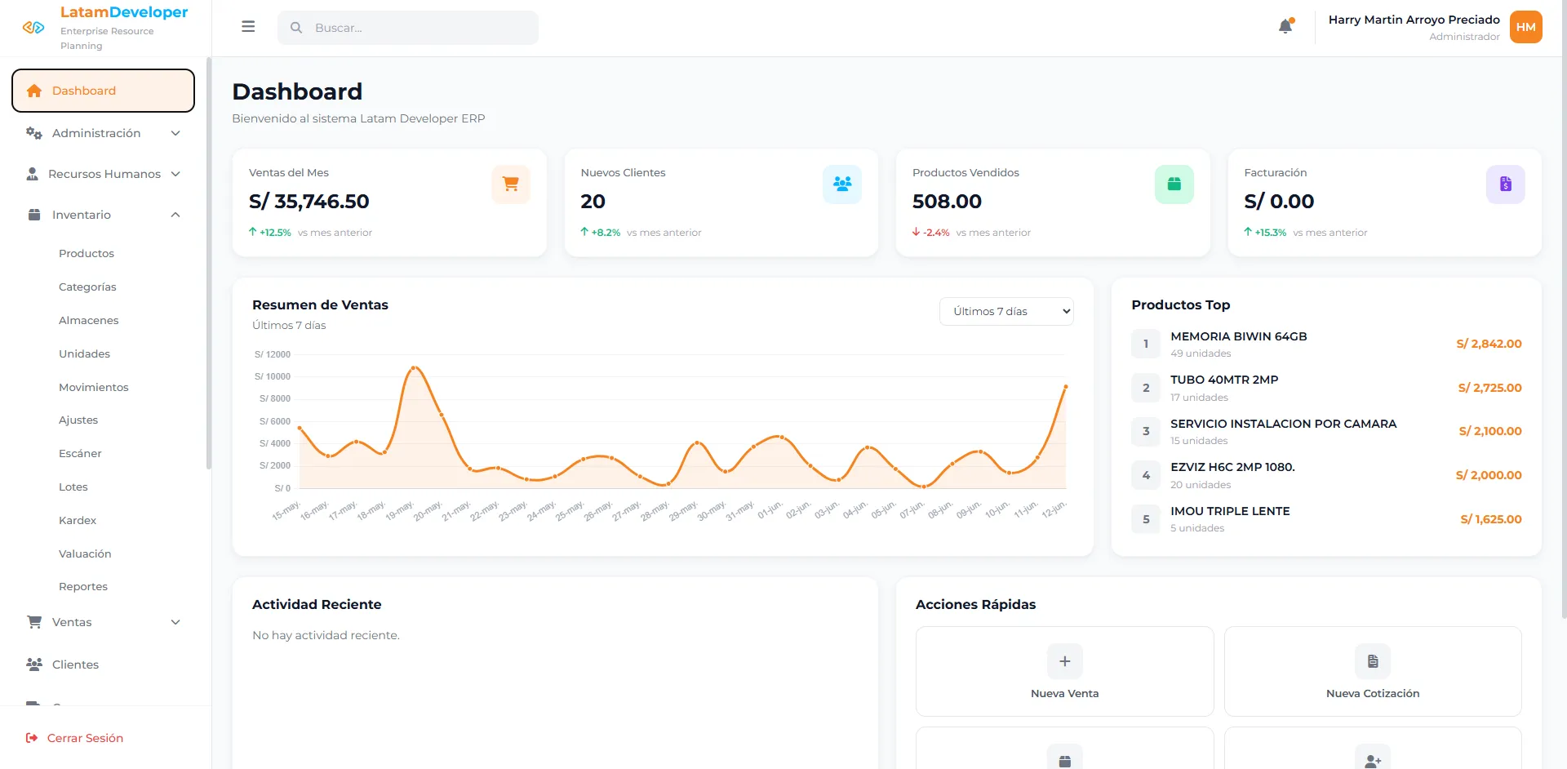This screenshot has height=769, width=1567.
Task: Click the Facturación invoice icon
Action: [x=1506, y=184]
